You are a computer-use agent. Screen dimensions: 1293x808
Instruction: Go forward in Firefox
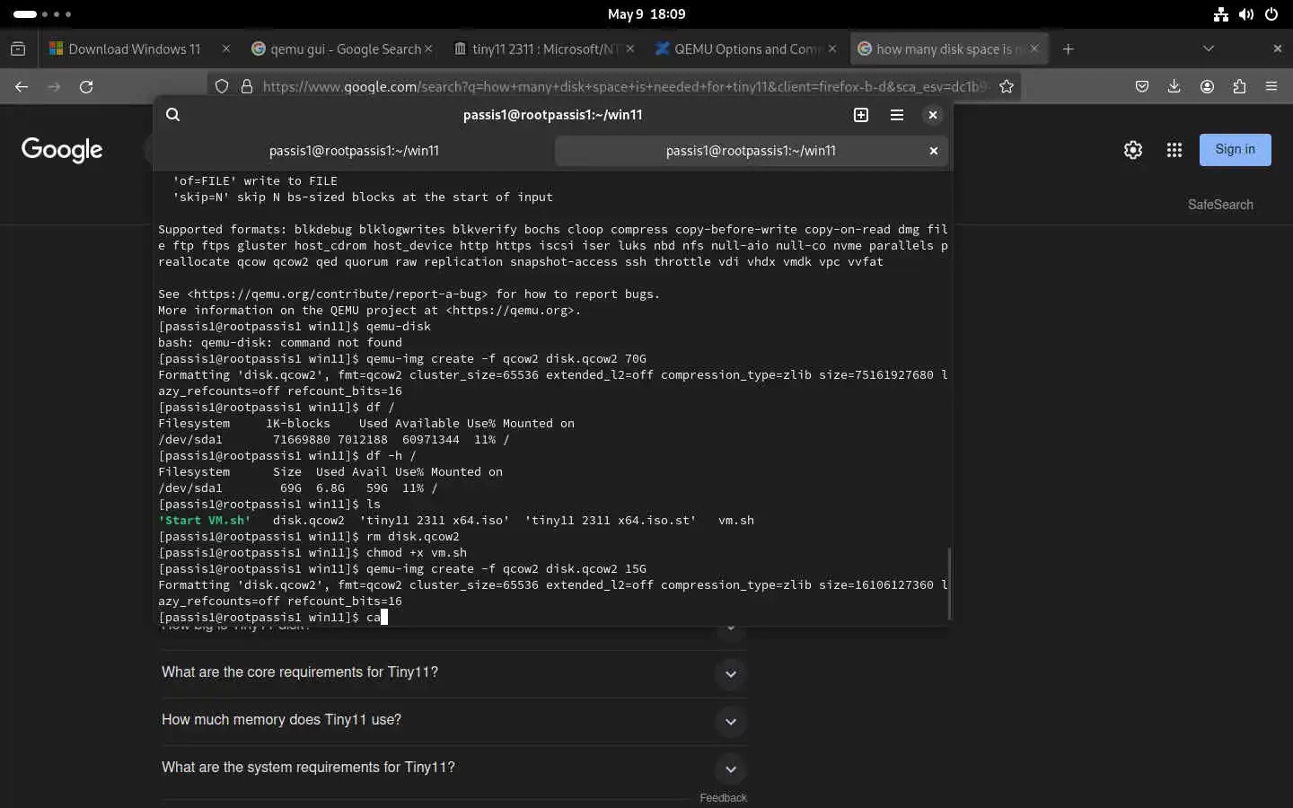coord(54,86)
